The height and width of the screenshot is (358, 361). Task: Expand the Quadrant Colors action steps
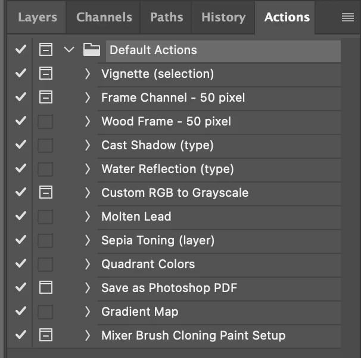[88, 264]
